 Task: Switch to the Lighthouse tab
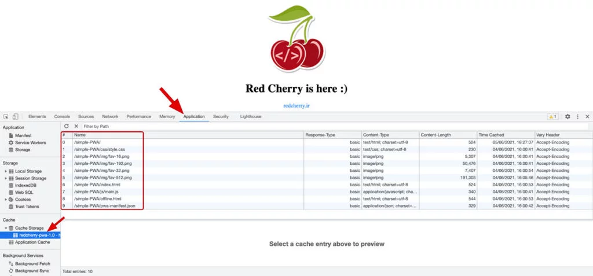click(x=250, y=117)
